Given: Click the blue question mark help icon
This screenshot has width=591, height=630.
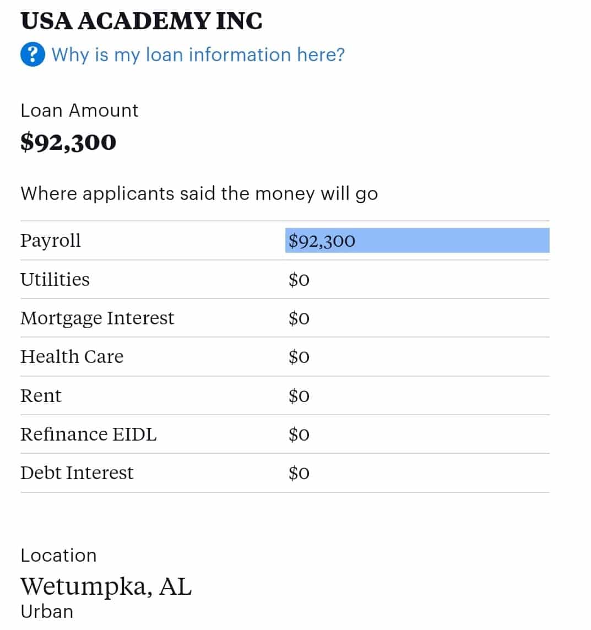Looking at the screenshot, I should [32, 55].
